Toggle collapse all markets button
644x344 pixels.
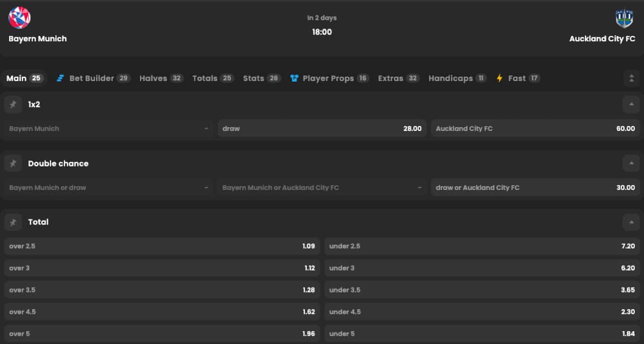[x=631, y=78]
